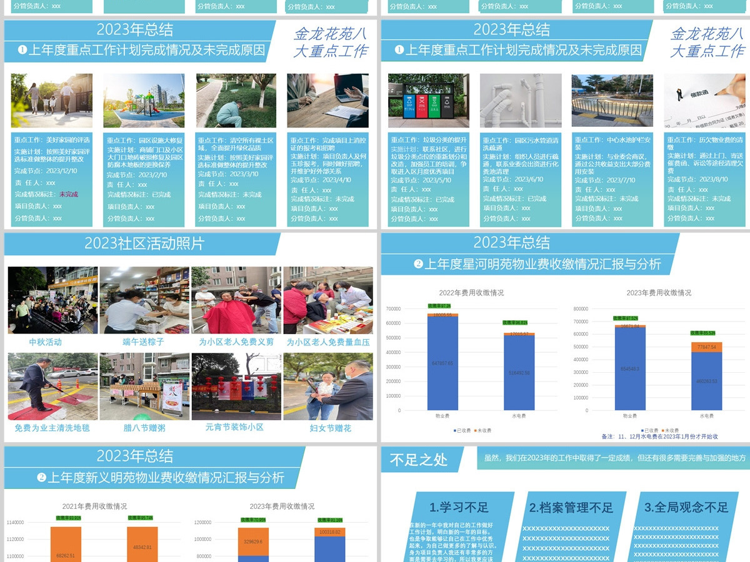
Task: Select the playground equipment photo
Action: [x=144, y=101]
